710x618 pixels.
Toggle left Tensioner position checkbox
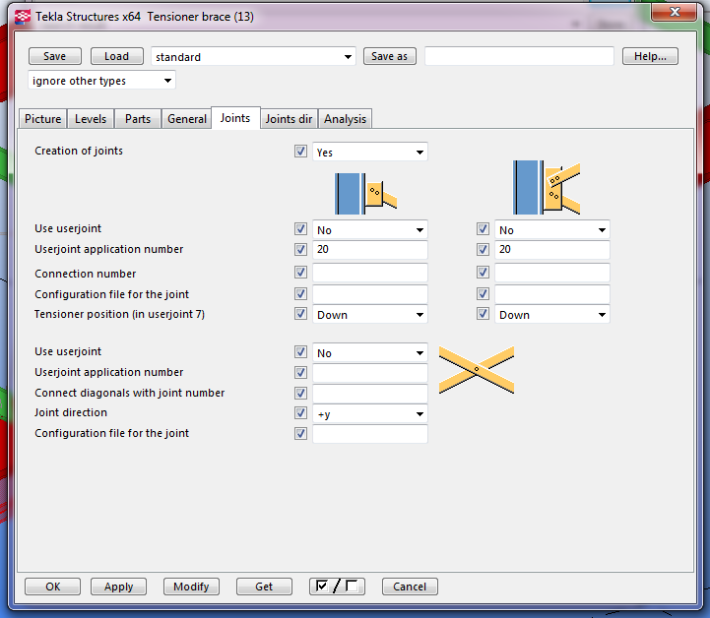(x=300, y=314)
